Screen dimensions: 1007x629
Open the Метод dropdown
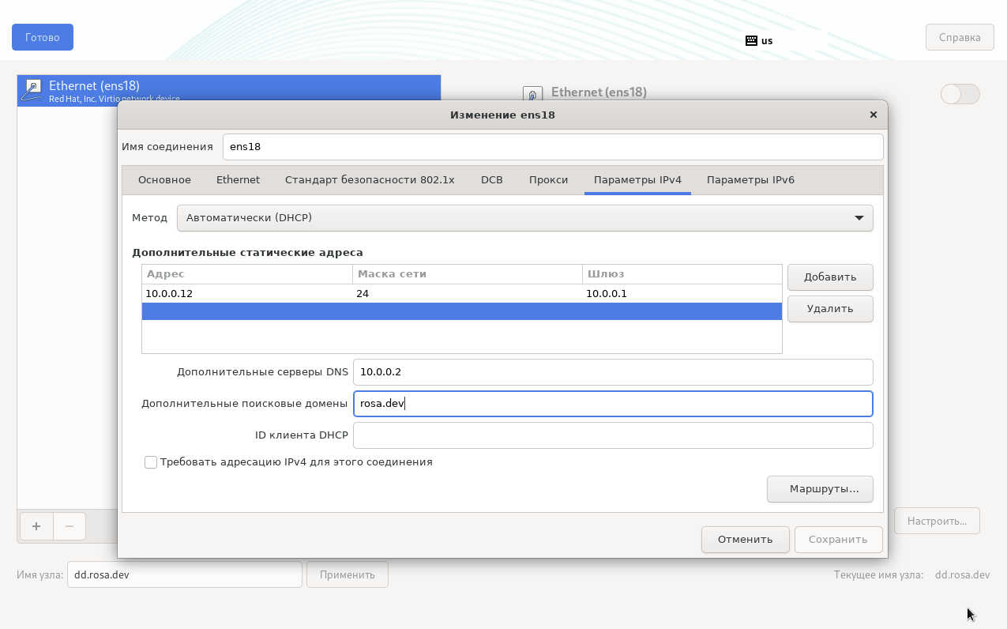coord(524,218)
